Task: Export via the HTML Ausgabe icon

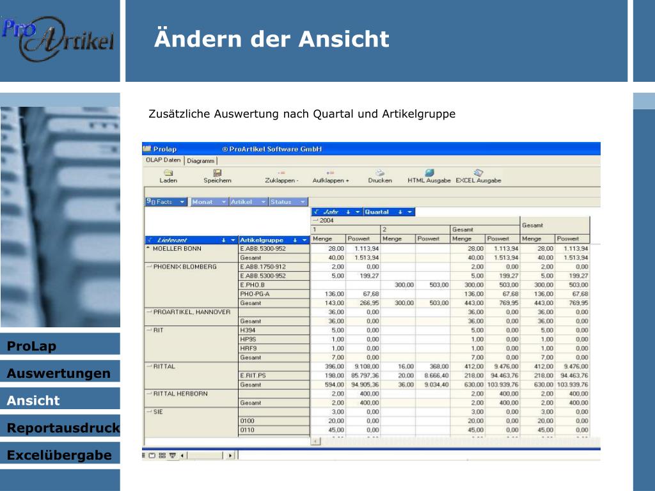Action: 429,173
